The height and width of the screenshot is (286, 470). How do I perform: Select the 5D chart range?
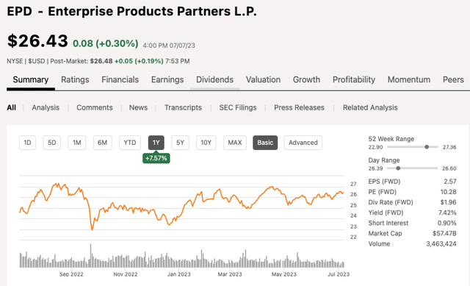click(x=52, y=143)
